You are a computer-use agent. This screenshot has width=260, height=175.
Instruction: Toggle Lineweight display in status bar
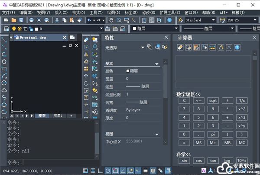click(146, 171)
